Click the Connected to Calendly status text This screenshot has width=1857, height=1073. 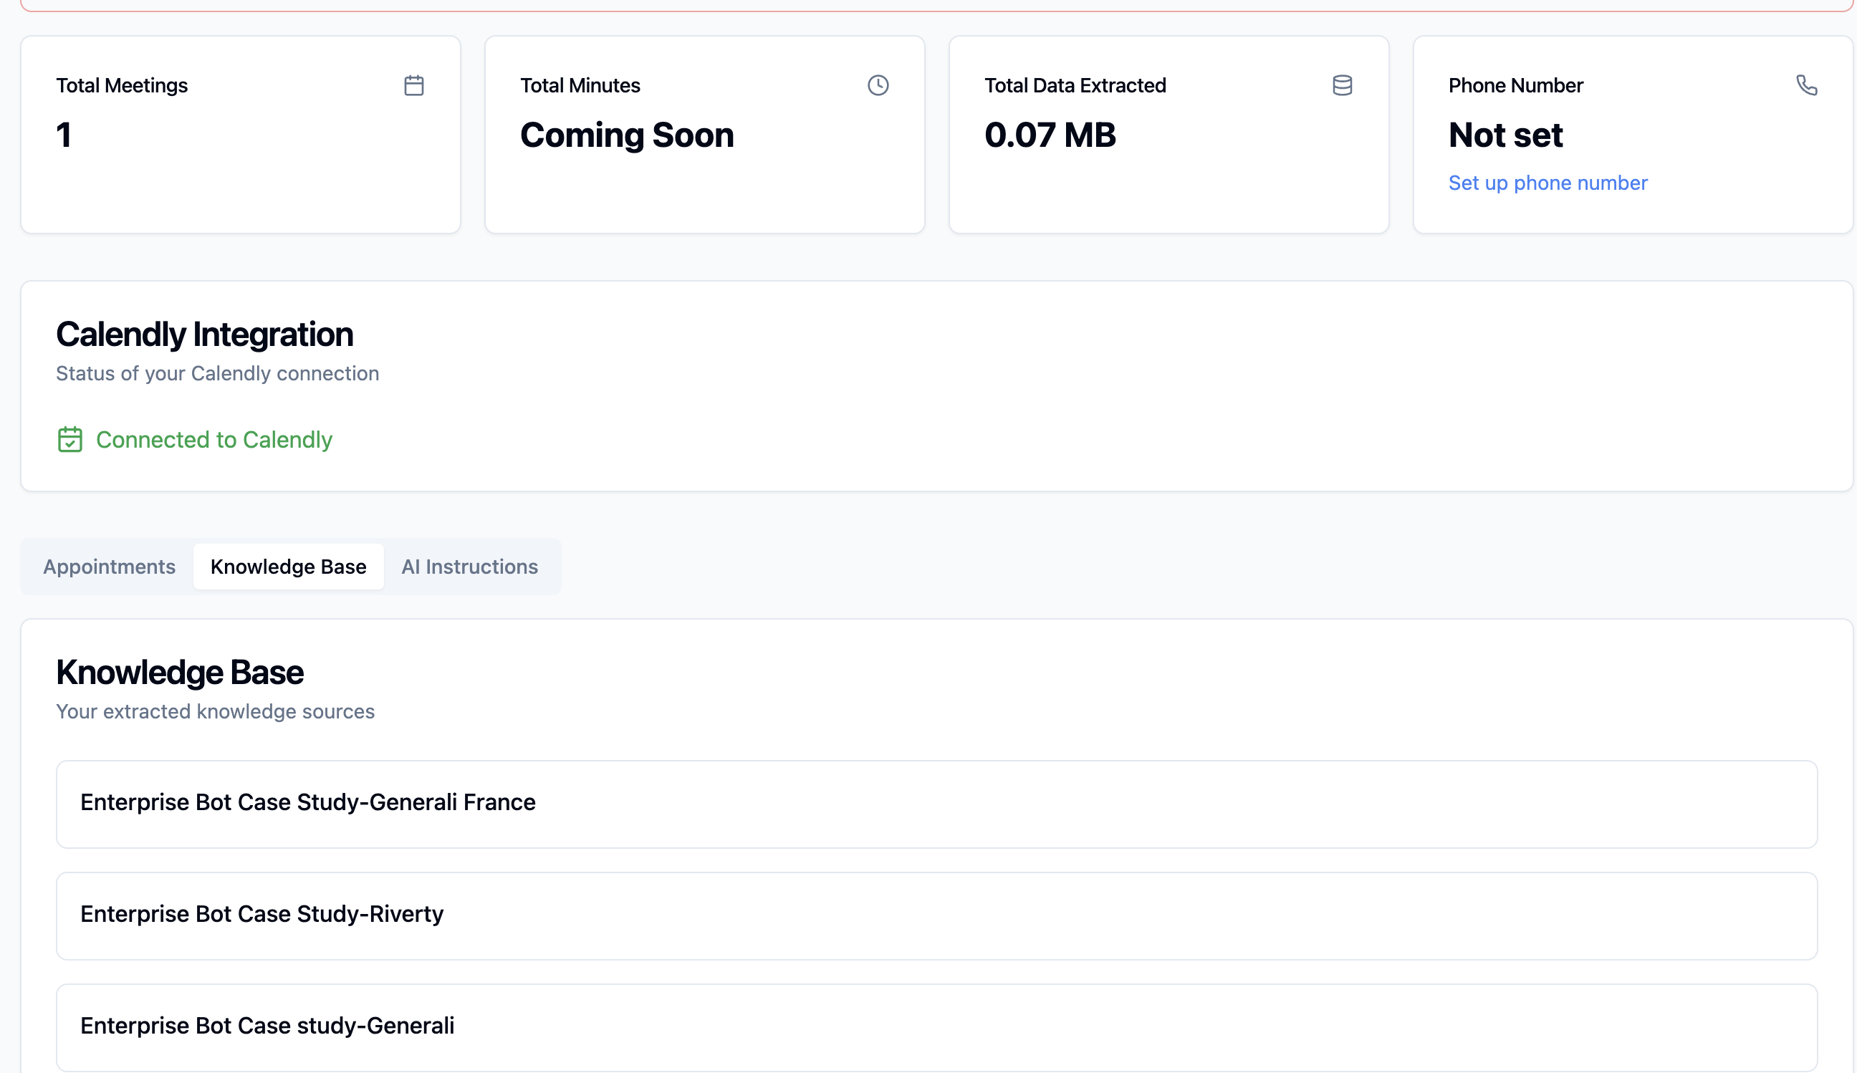213,440
